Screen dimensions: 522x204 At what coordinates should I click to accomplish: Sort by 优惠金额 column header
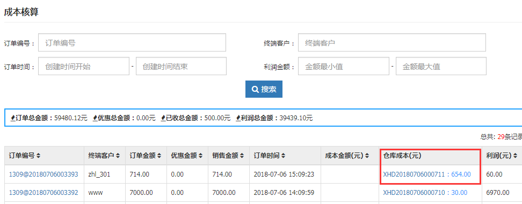click(x=187, y=155)
